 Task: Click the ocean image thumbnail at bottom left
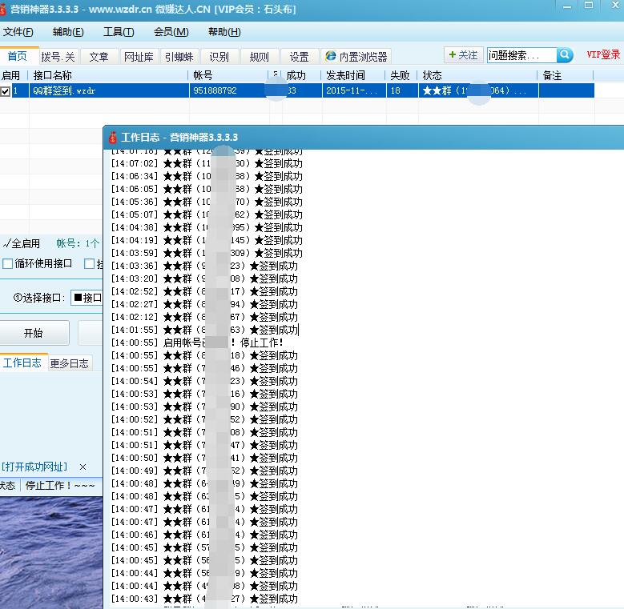click(51, 552)
